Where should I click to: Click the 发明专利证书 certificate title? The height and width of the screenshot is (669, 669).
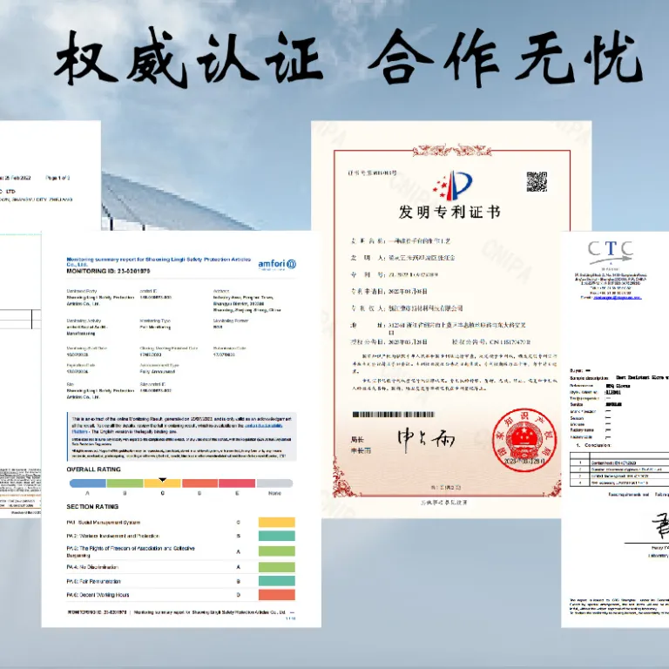coord(449,212)
